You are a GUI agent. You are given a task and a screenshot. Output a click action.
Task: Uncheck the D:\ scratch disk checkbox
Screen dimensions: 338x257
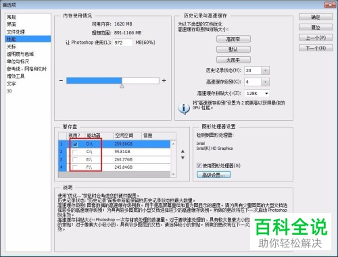click(75, 144)
